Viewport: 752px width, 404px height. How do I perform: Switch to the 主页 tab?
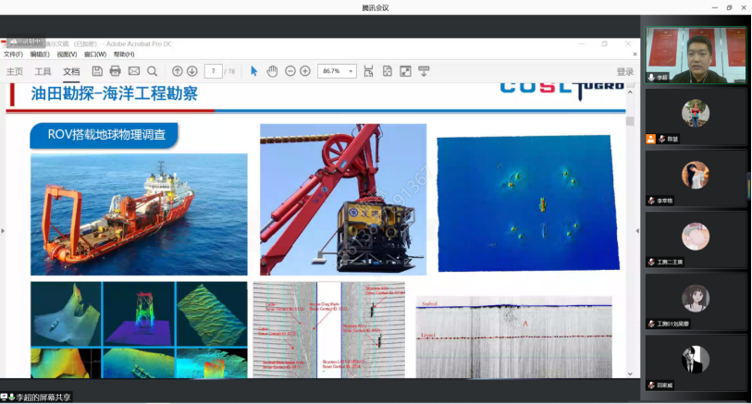tap(15, 71)
